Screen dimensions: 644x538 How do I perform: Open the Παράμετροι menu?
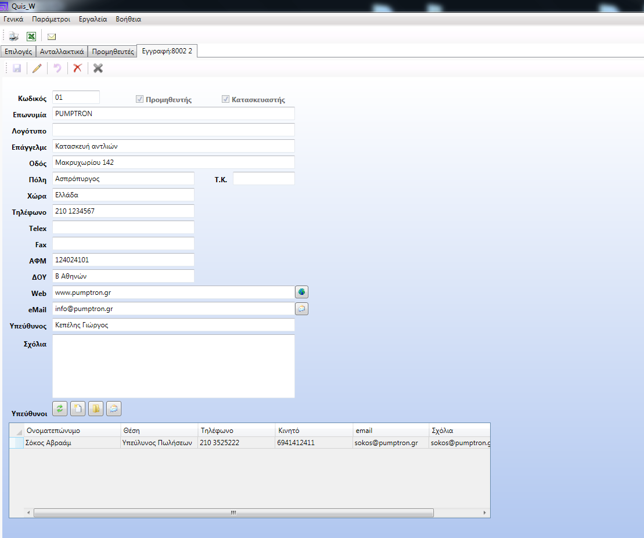(51, 19)
